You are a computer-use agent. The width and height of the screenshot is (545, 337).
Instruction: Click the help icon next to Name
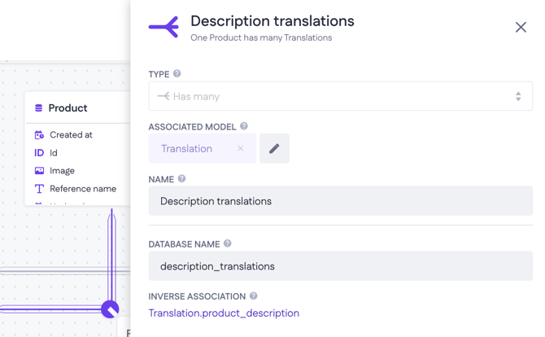(x=182, y=179)
